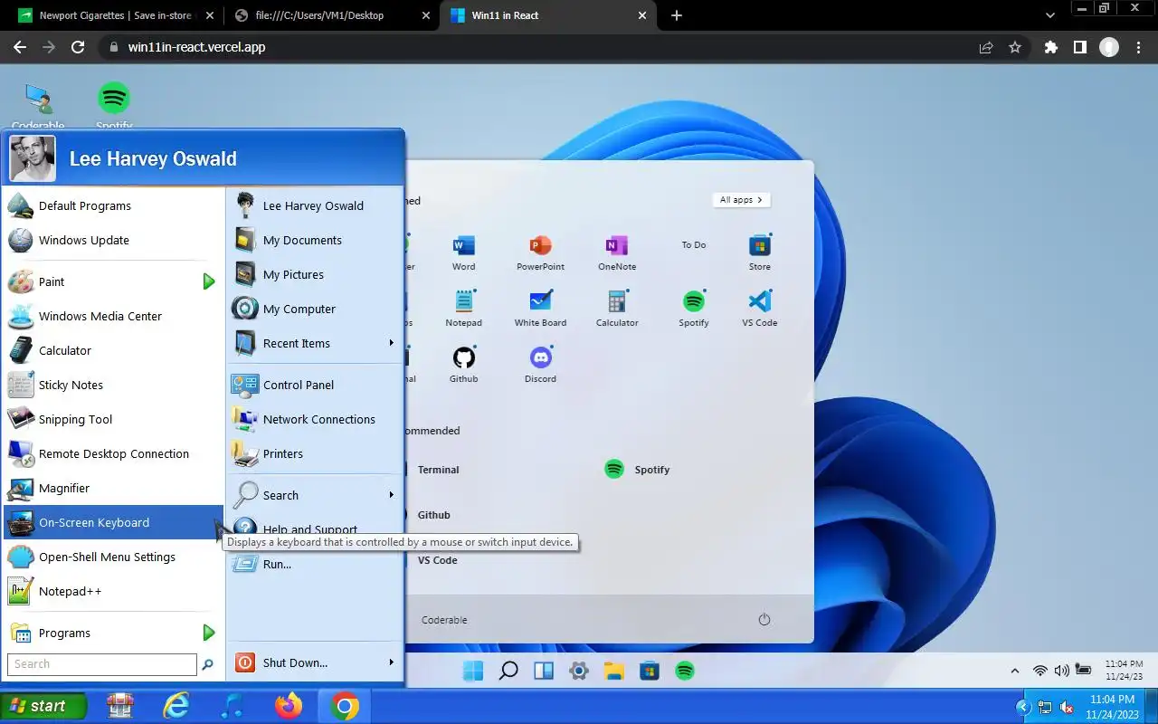Bookmark this page with star icon
This screenshot has height=724, width=1158.
coord(1015,47)
